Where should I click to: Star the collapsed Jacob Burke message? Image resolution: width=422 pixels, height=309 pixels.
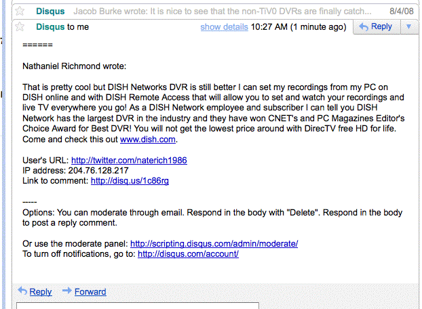[20, 12]
